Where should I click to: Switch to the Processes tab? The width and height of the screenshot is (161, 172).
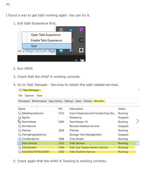click(24, 101)
